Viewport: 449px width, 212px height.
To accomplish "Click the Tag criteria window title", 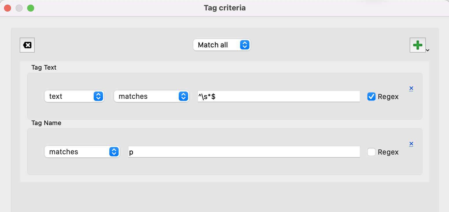I will [225, 8].
